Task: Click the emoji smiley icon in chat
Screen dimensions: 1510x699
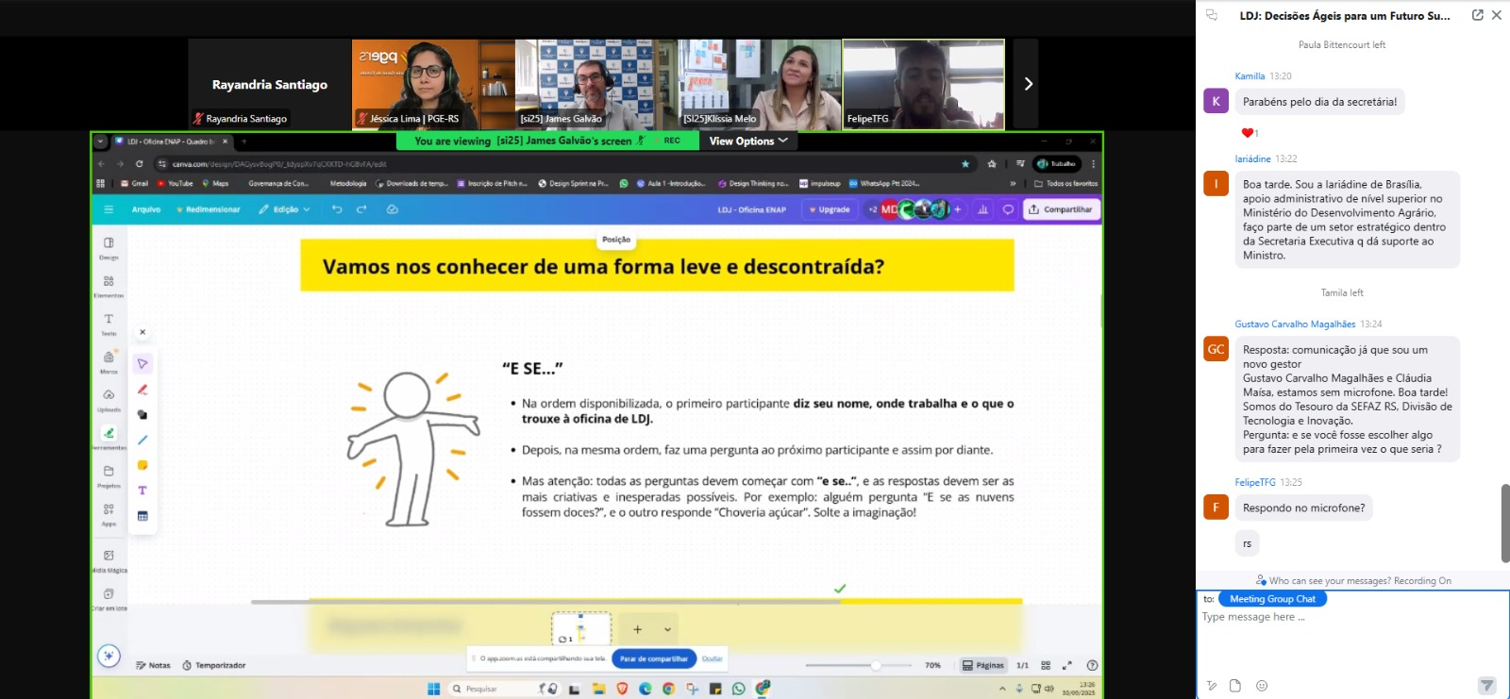Action: (1262, 686)
